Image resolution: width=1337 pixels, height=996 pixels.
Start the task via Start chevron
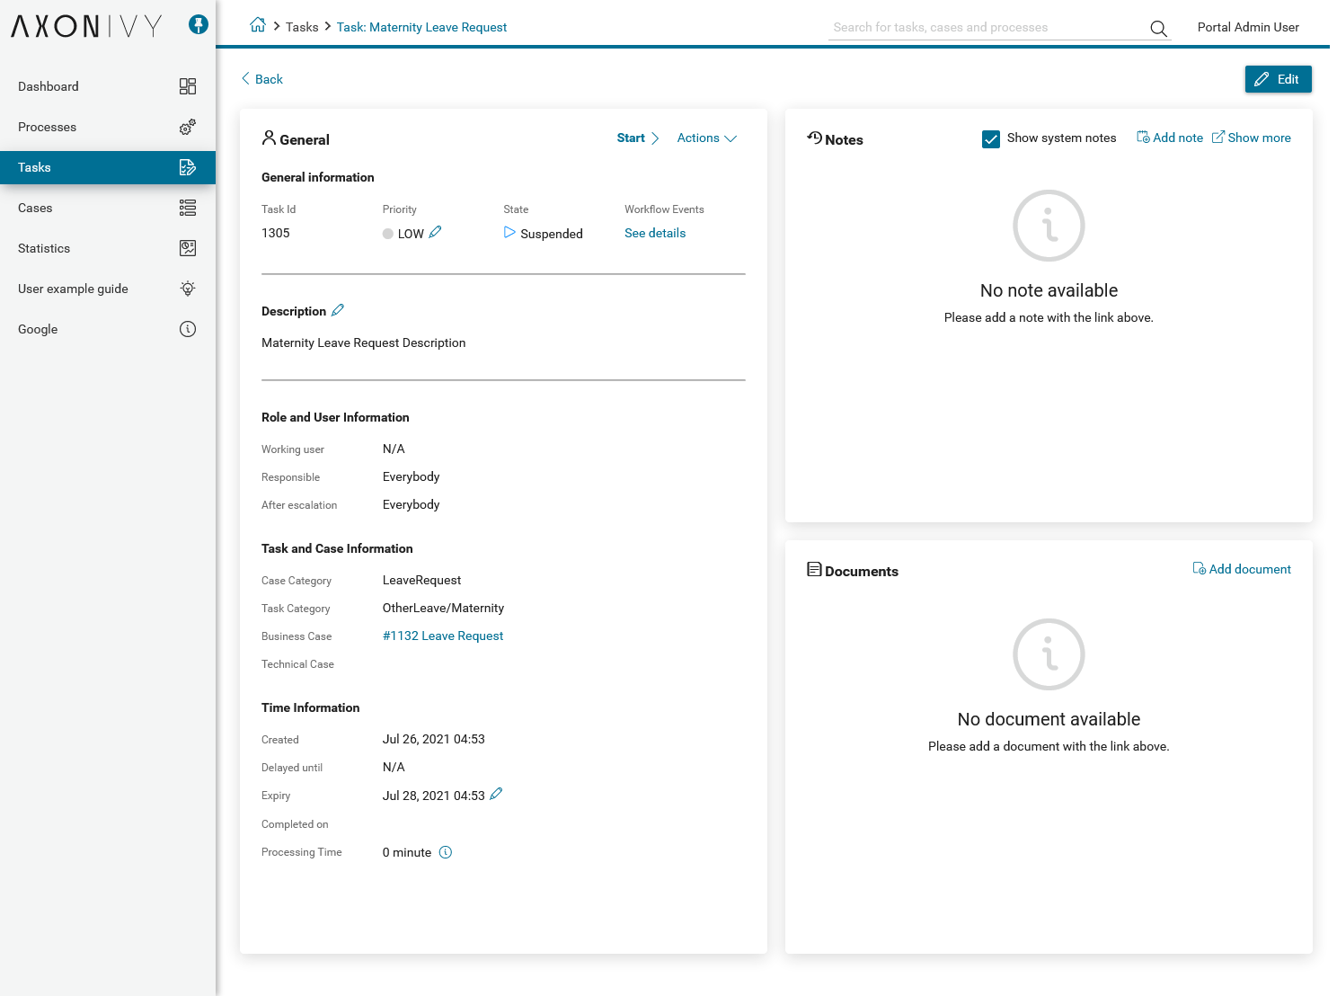click(637, 138)
